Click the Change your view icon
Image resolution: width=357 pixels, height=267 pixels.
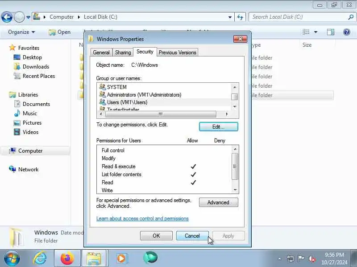pos(306,32)
